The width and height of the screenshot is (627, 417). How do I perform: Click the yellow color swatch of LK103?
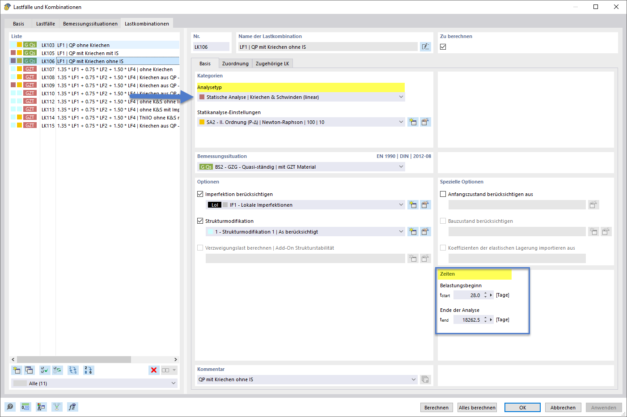[x=19, y=45]
